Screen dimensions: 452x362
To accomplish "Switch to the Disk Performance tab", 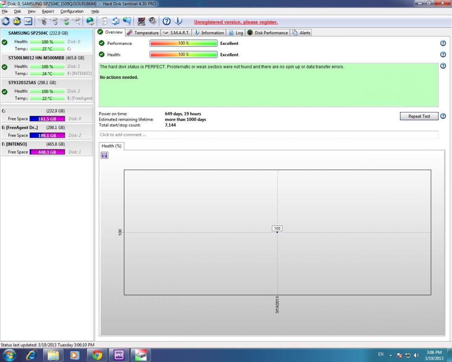I will pyautogui.click(x=267, y=33).
